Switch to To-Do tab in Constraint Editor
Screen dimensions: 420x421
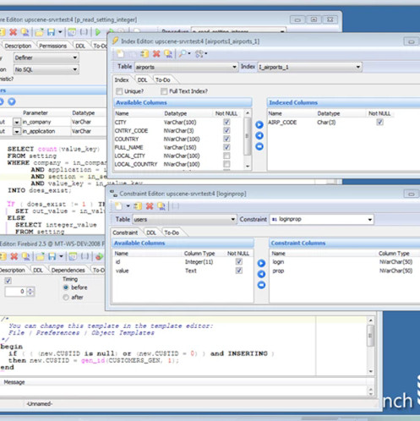pos(172,232)
